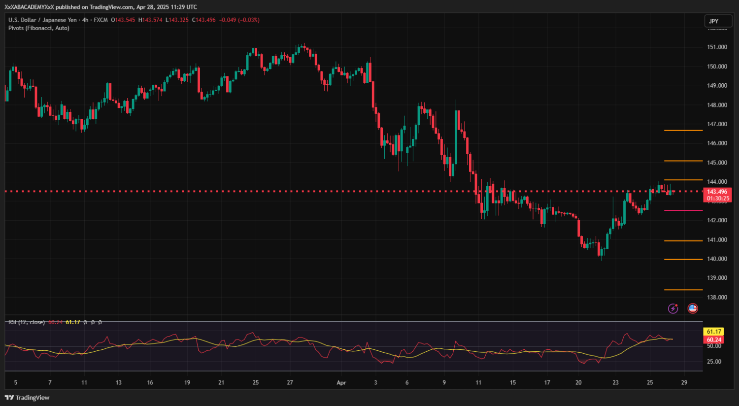The image size is (739, 406).
Task: Click the US flag economic event icon
Action: [x=693, y=308]
